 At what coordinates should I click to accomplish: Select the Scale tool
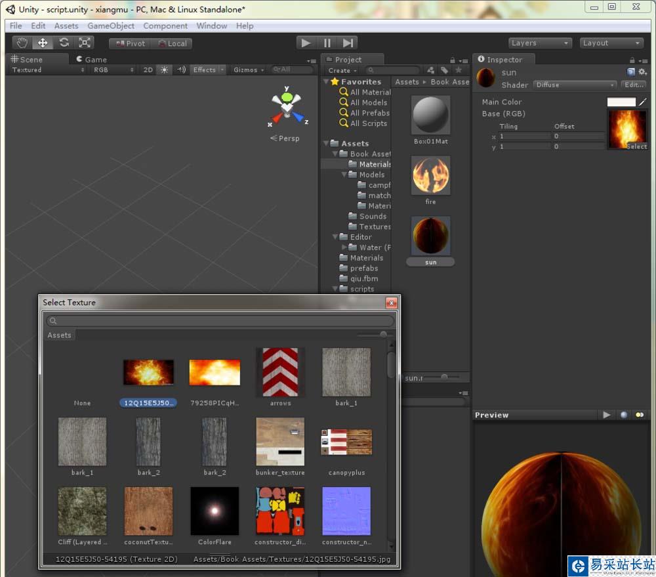(85, 43)
